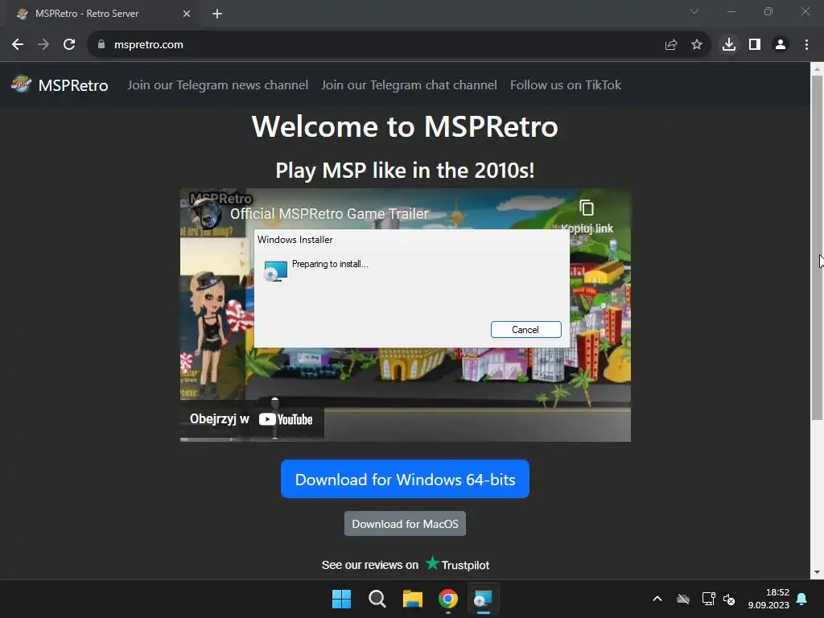Open the Windows Start menu

(341, 599)
